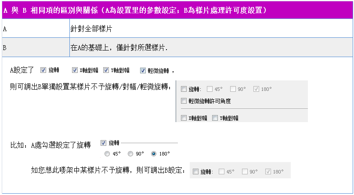Check 旋轉 box in the middle gray panel

tap(184, 89)
